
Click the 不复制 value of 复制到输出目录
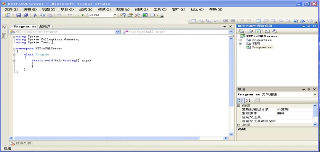coord(283,109)
